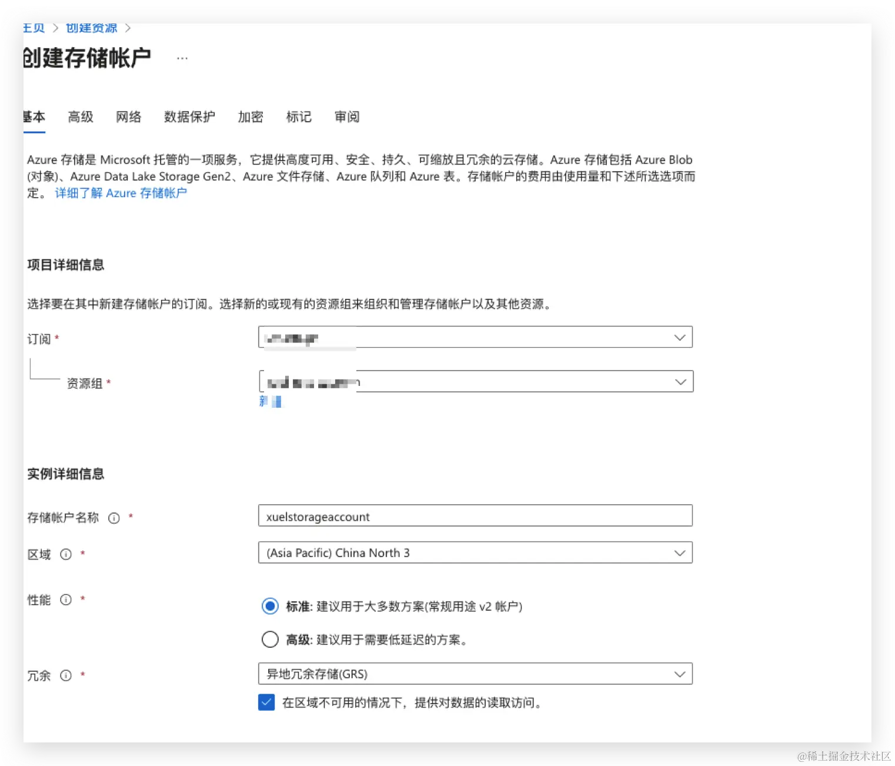Open info tooltip for 性能
Viewport: 895px width, 766px height.
point(66,600)
